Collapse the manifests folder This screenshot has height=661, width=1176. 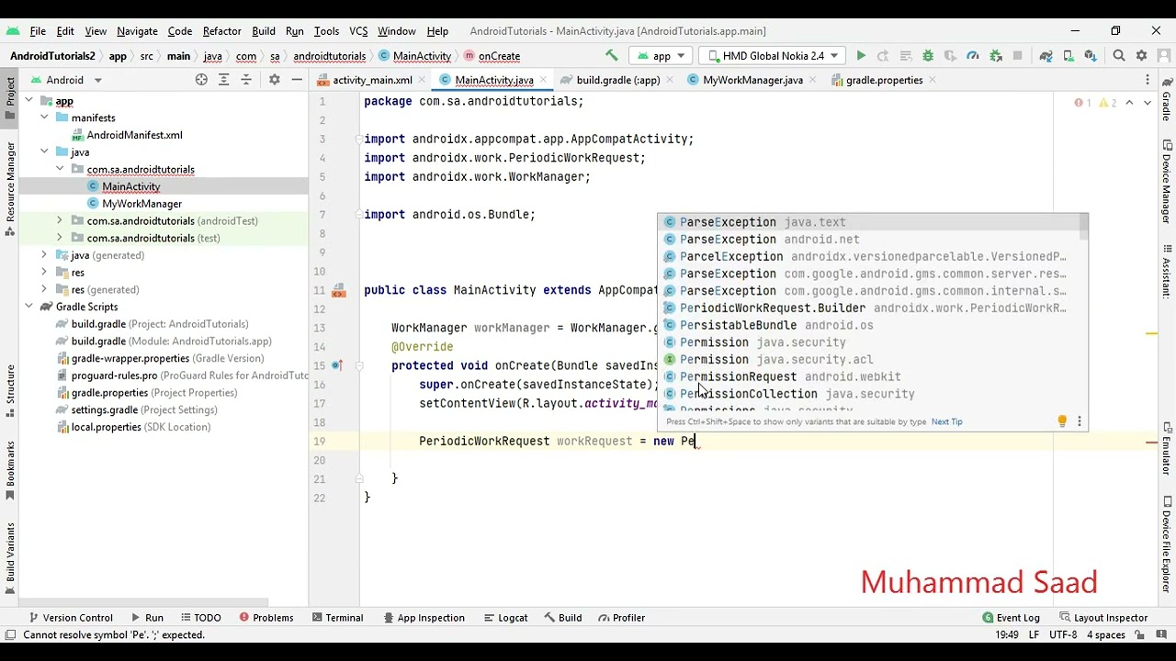(x=44, y=118)
